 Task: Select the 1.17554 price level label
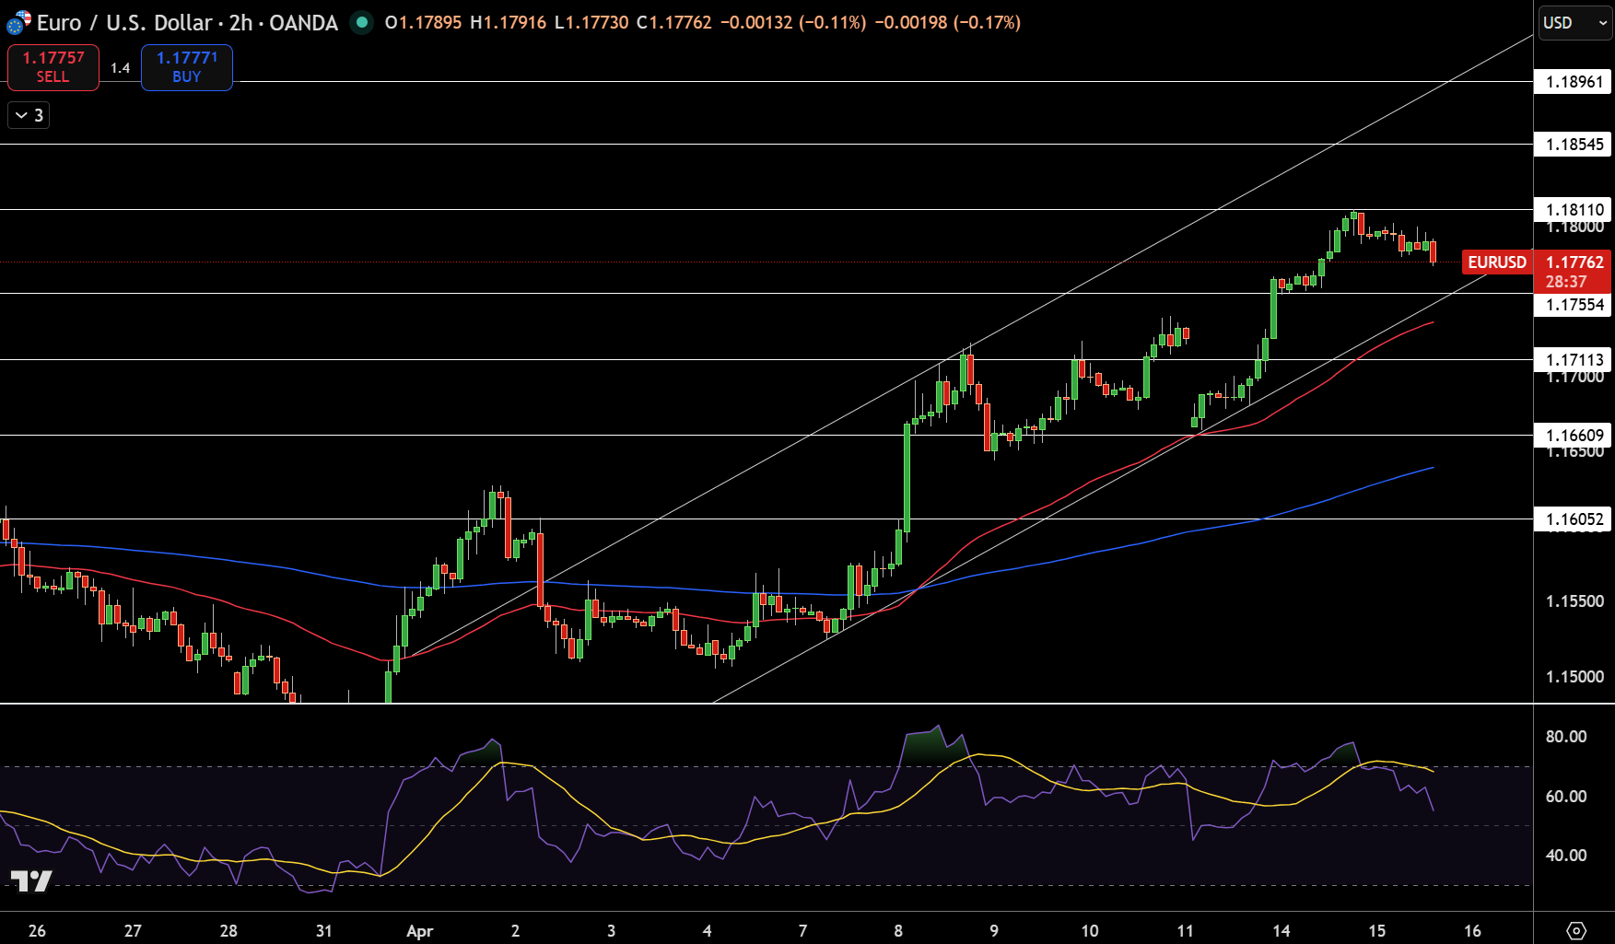coord(1574,305)
